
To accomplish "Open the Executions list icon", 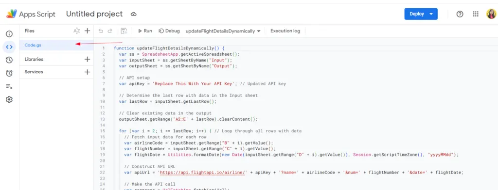I will click(9, 86).
